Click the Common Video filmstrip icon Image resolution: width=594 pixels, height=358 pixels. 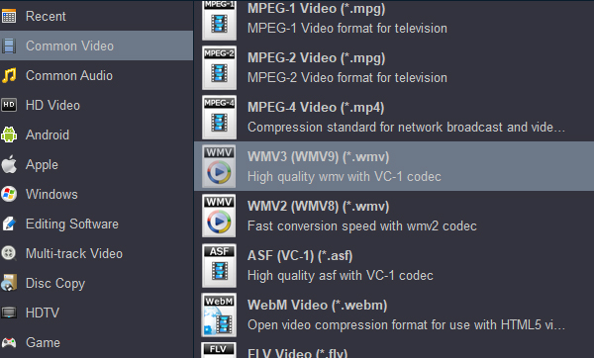tap(9, 45)
